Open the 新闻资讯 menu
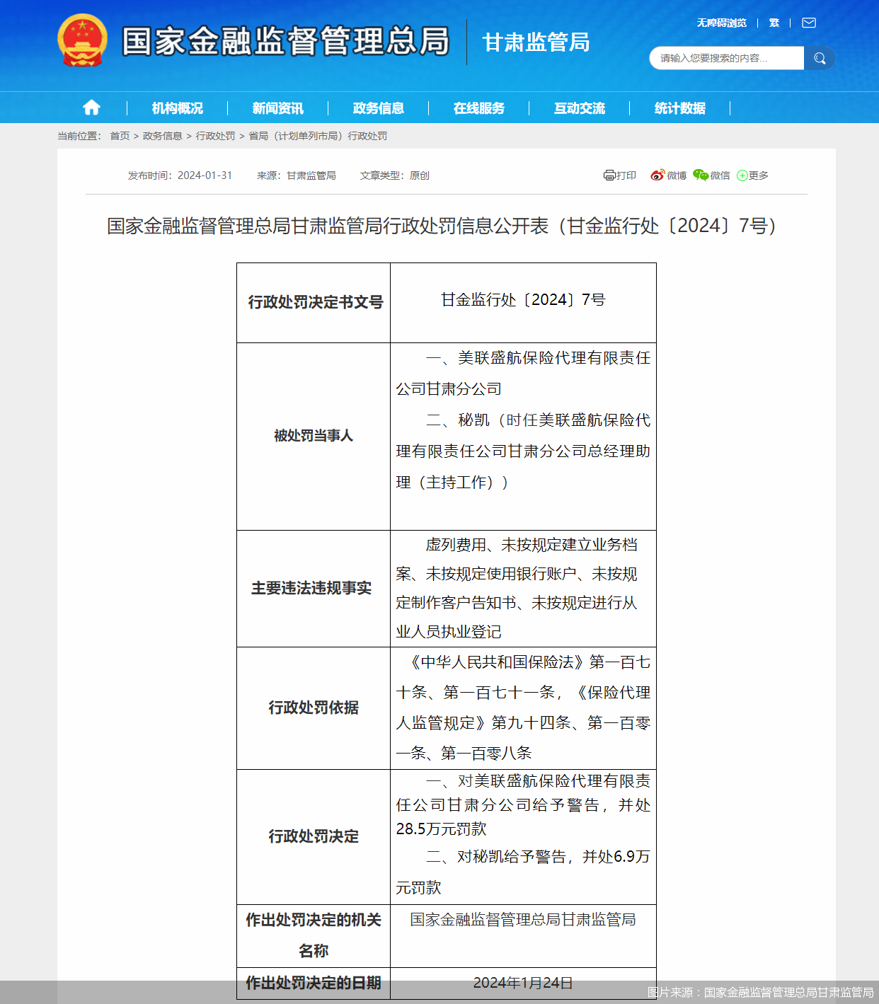 coord(277,108)
